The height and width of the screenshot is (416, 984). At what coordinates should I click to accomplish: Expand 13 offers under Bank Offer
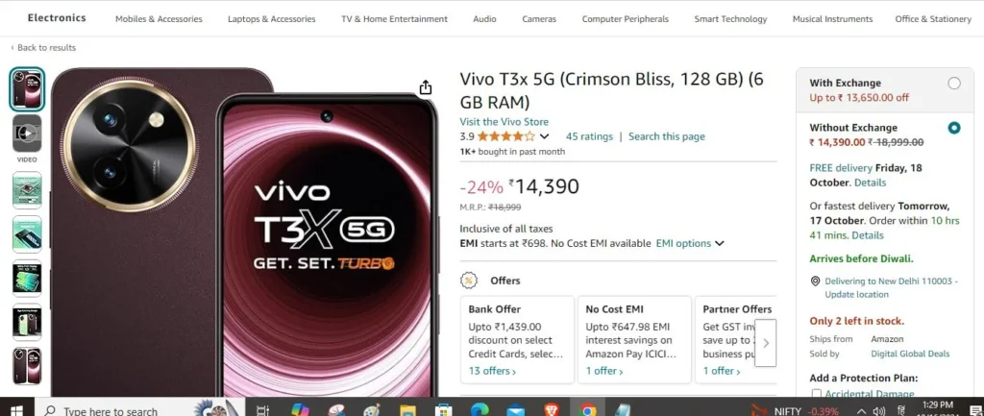coord(492,371)
